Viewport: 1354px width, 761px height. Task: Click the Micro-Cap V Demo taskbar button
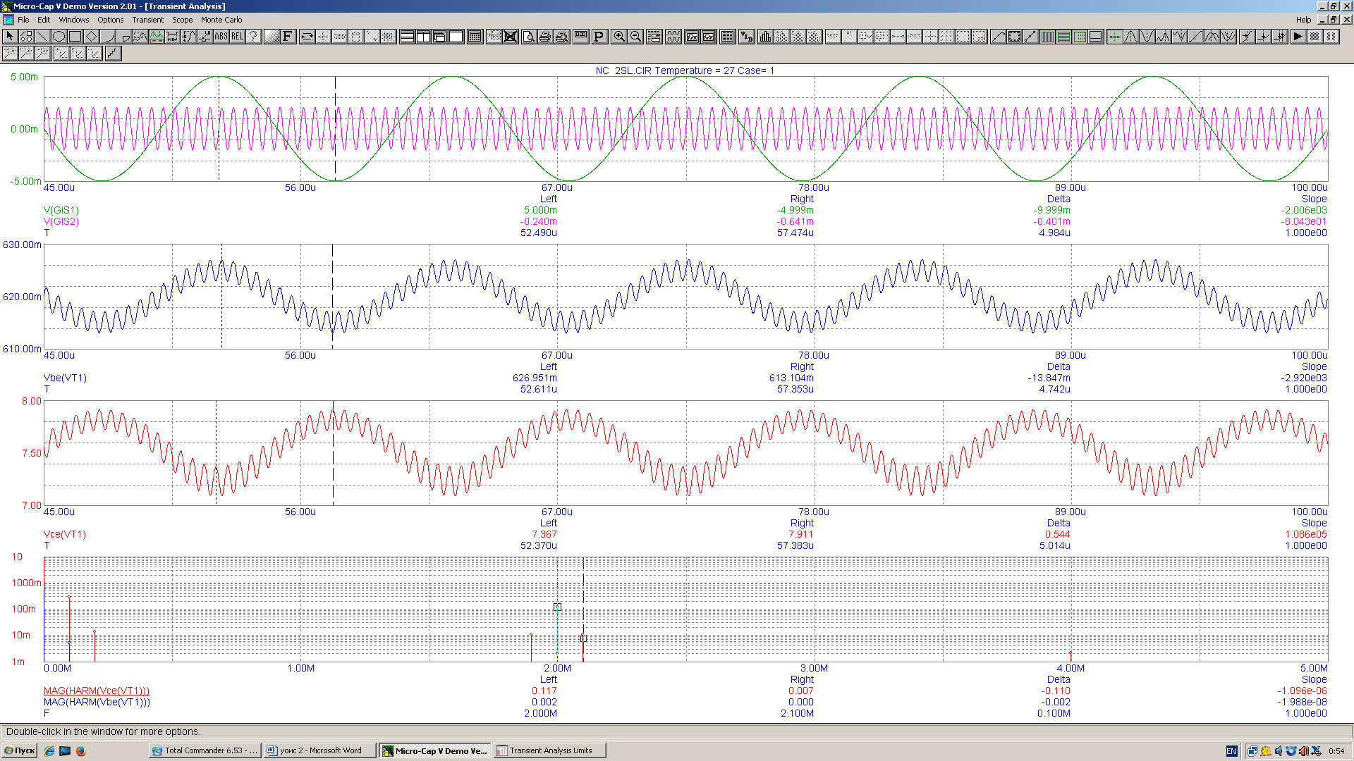(x=435, y=751)
